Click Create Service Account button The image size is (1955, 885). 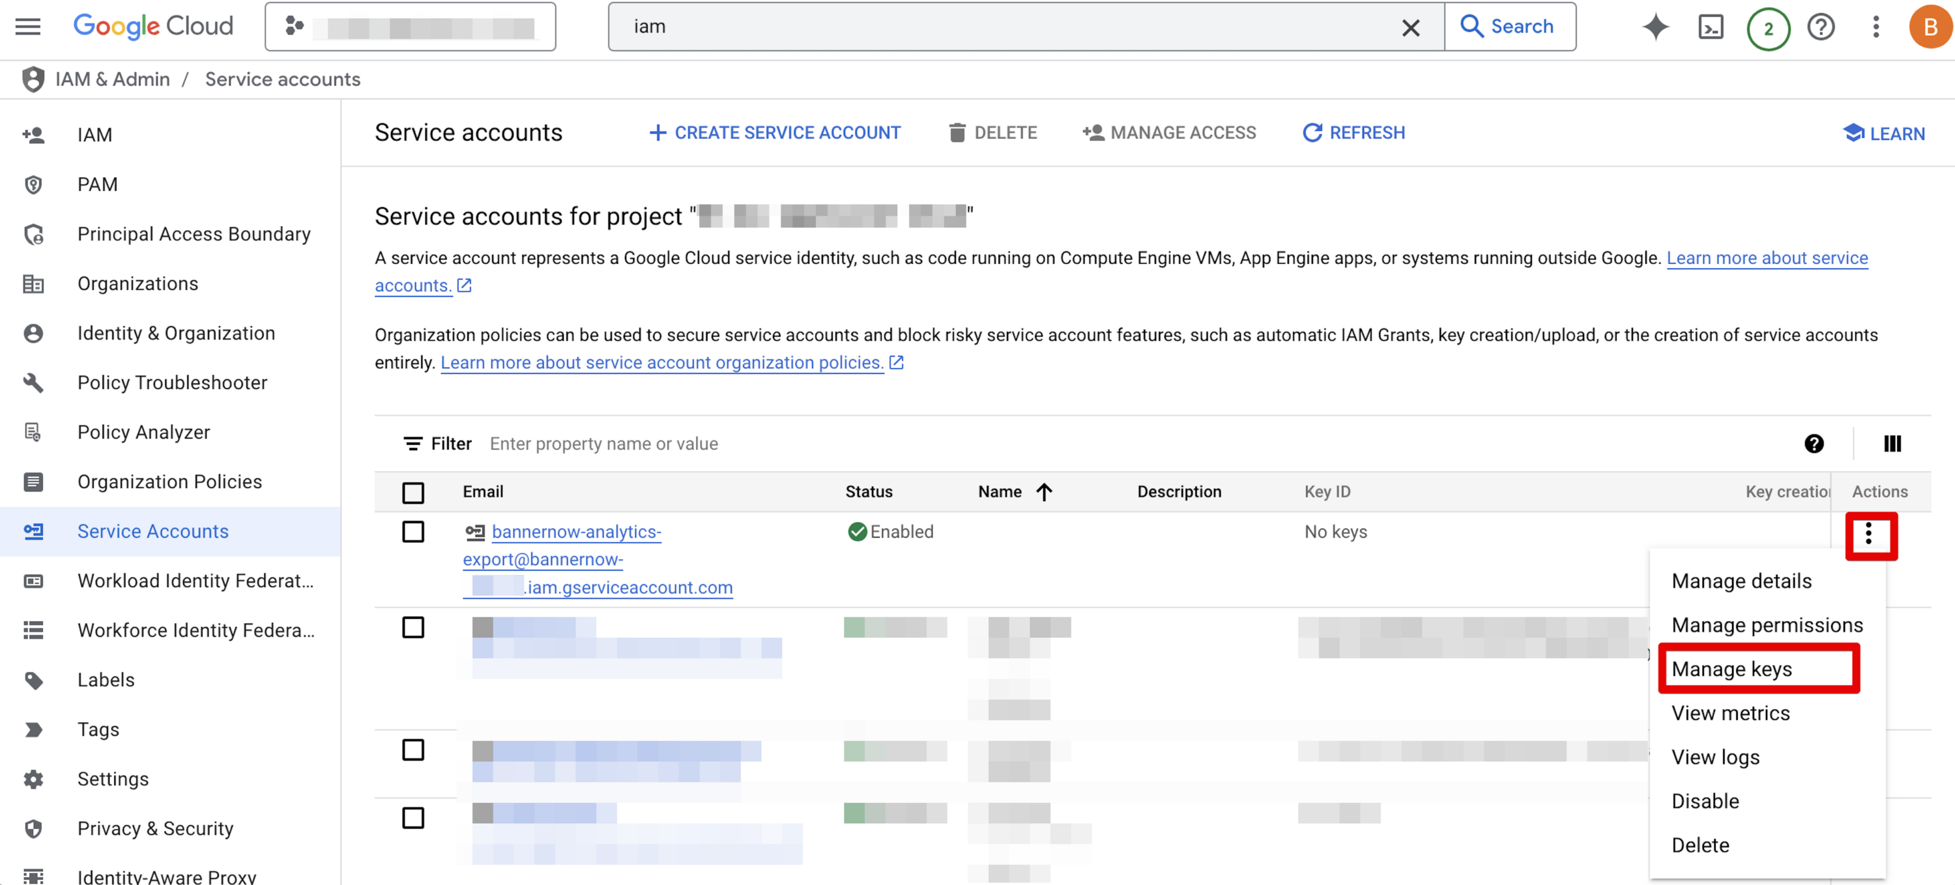click(775, 133)
